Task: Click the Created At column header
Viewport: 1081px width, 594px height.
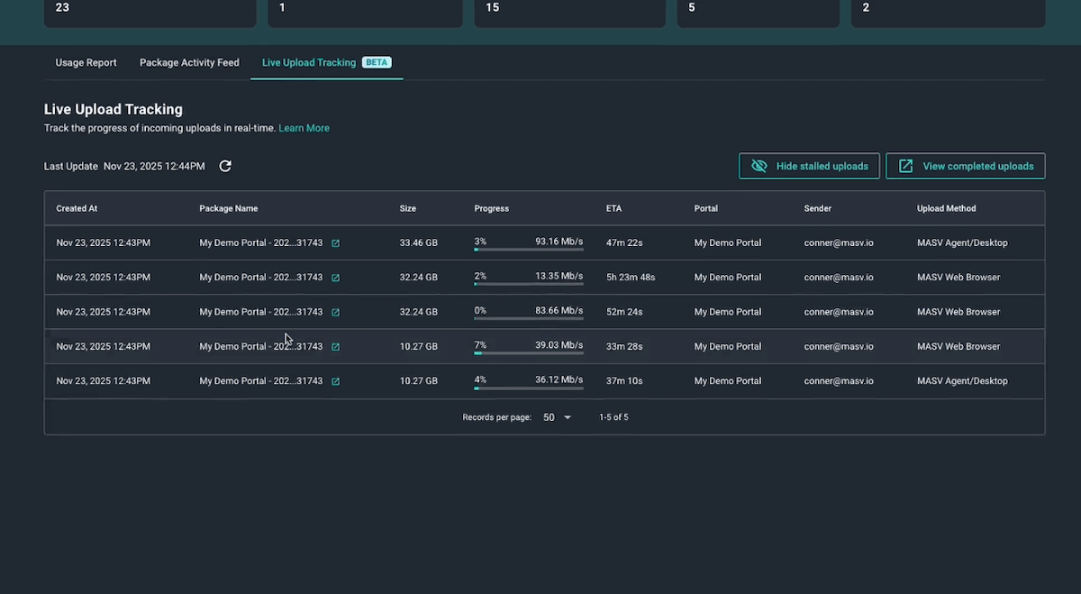Action: tap(77, 208)
